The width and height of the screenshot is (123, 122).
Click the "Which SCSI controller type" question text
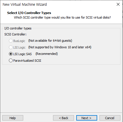click(62, 17)
